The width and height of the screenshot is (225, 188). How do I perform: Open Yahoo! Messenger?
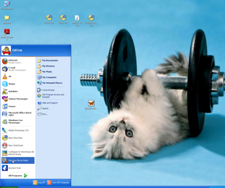(18, 99)
